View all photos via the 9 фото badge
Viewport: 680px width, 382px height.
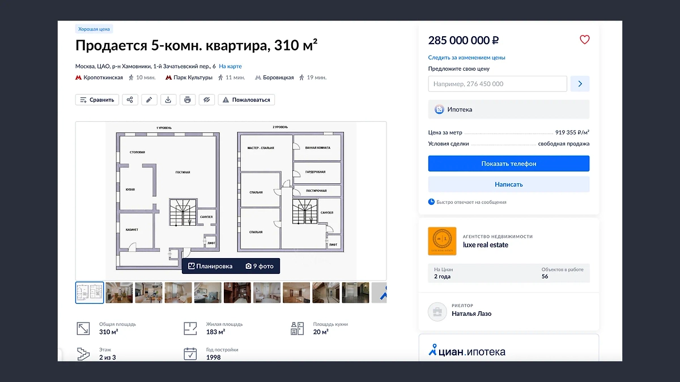pos(260,265)
